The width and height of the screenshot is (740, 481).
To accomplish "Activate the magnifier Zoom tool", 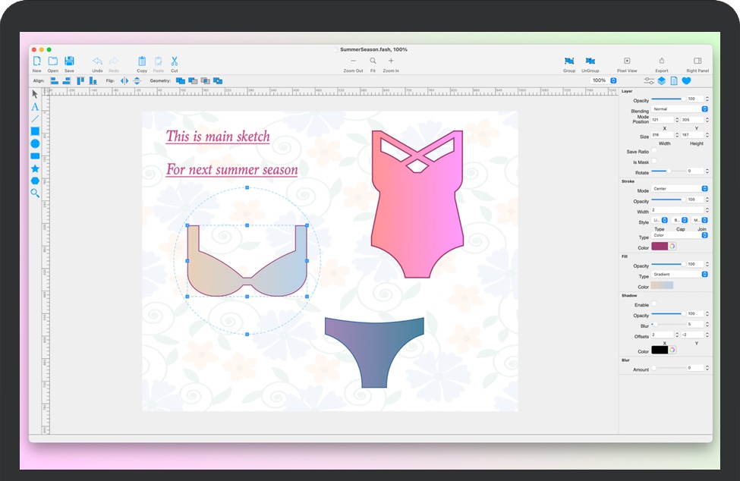I will 35,193.
